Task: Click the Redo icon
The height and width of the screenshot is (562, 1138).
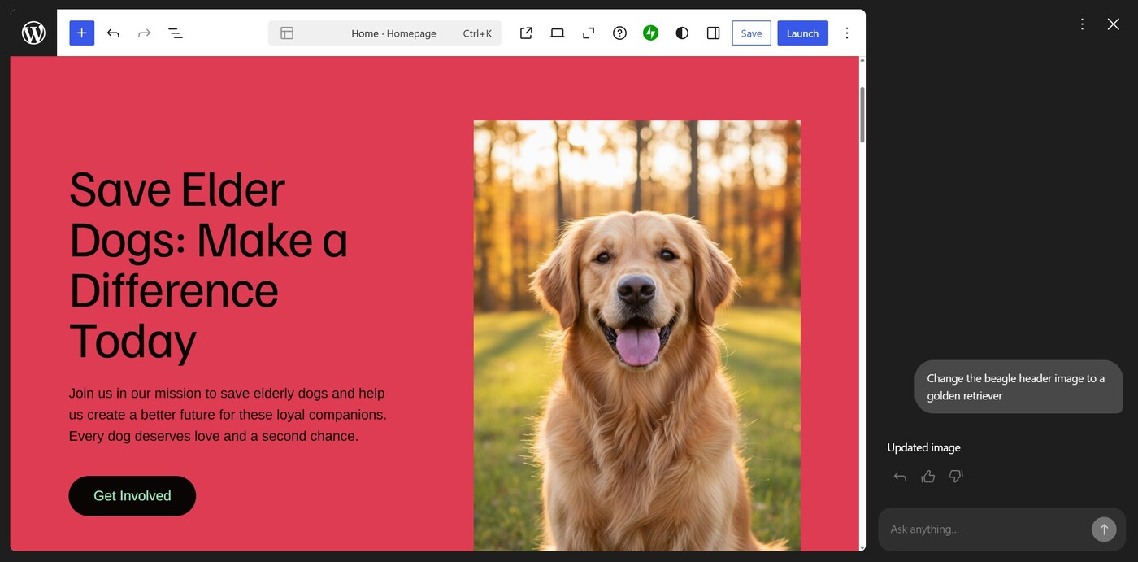Action: click(x=144, y=33)
